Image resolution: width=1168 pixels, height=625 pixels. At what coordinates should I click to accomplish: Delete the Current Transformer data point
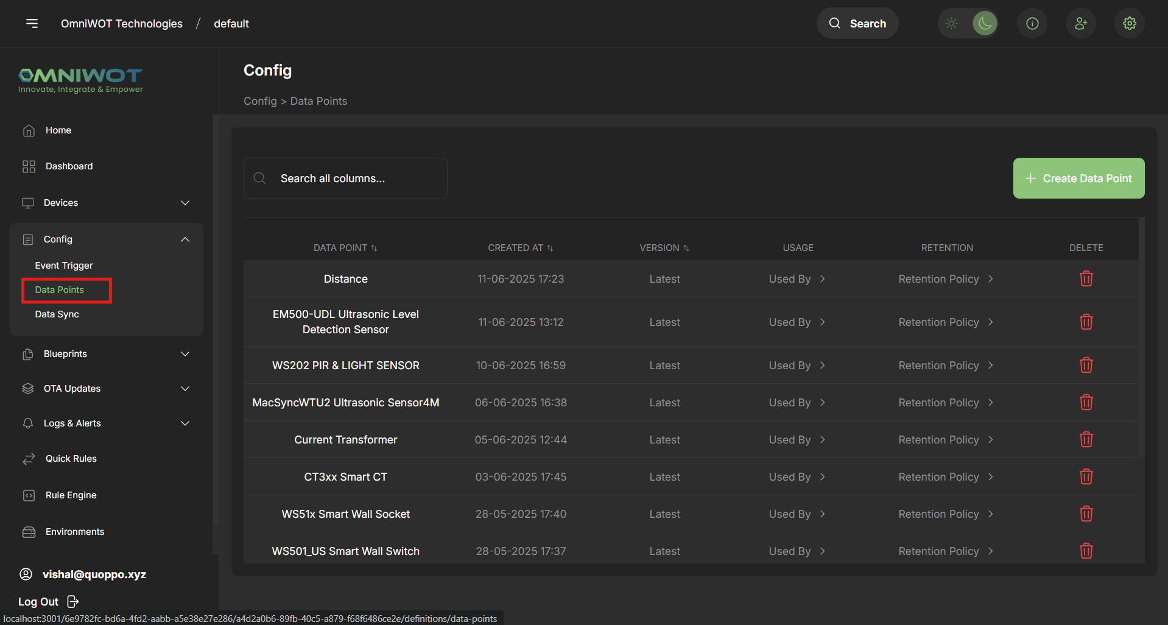(1086, 439)
